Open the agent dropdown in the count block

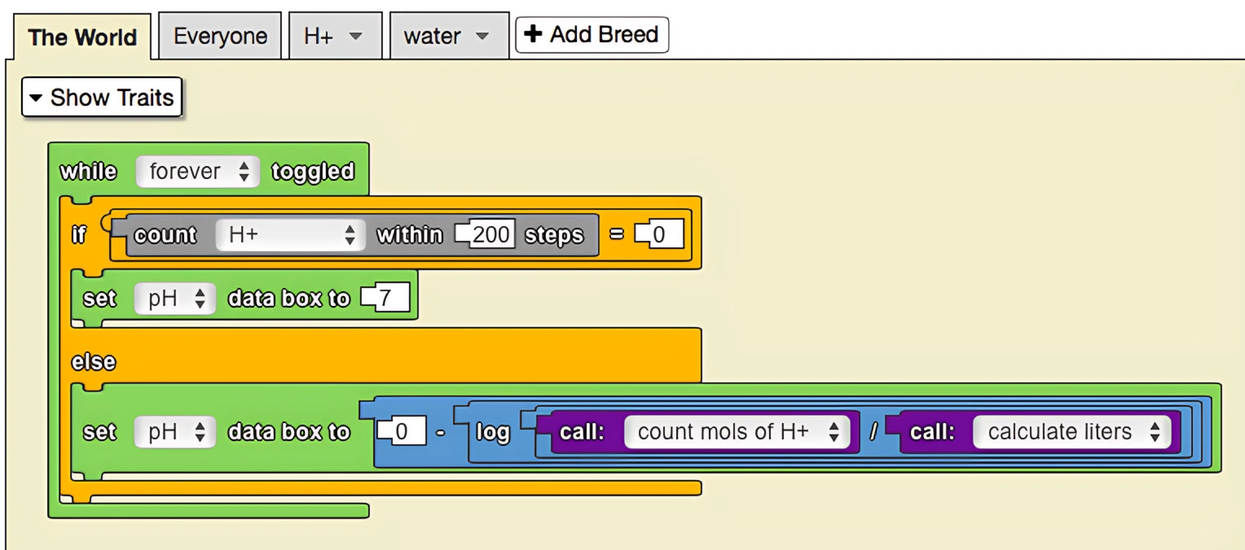(x=349, y=234)
